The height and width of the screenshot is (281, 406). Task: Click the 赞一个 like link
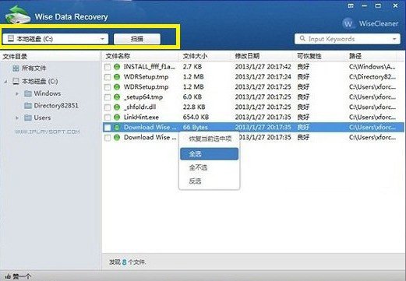pyautogui.click(x=22, y=276)
